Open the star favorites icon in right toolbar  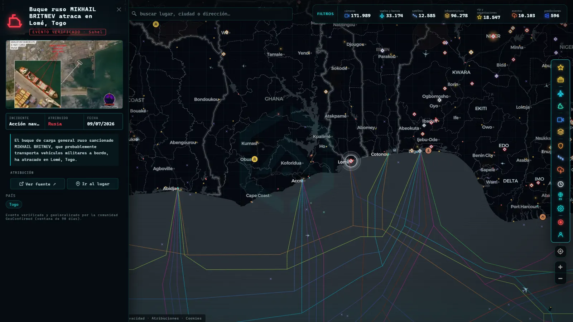[x=560, y=67]
